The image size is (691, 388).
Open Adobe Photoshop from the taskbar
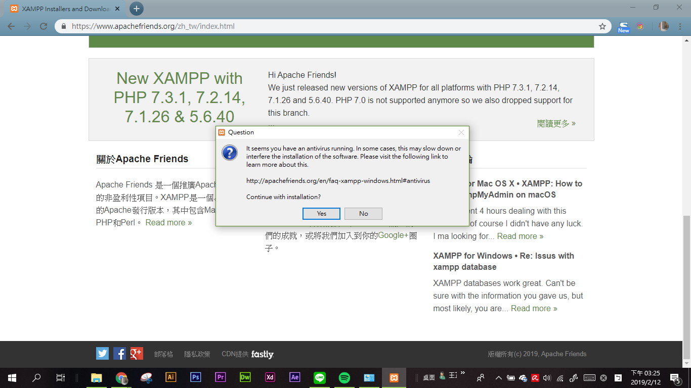[195, 377]
